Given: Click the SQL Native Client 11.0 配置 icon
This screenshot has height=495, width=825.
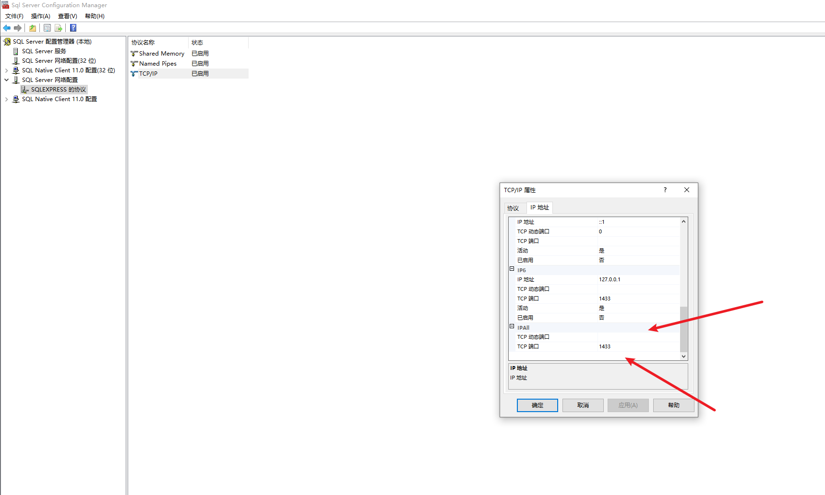Looking at the screenshot, I should point(16,99).
